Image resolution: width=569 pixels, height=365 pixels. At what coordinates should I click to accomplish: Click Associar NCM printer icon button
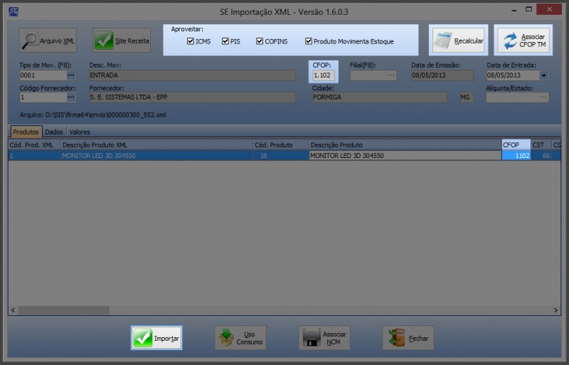324,338
